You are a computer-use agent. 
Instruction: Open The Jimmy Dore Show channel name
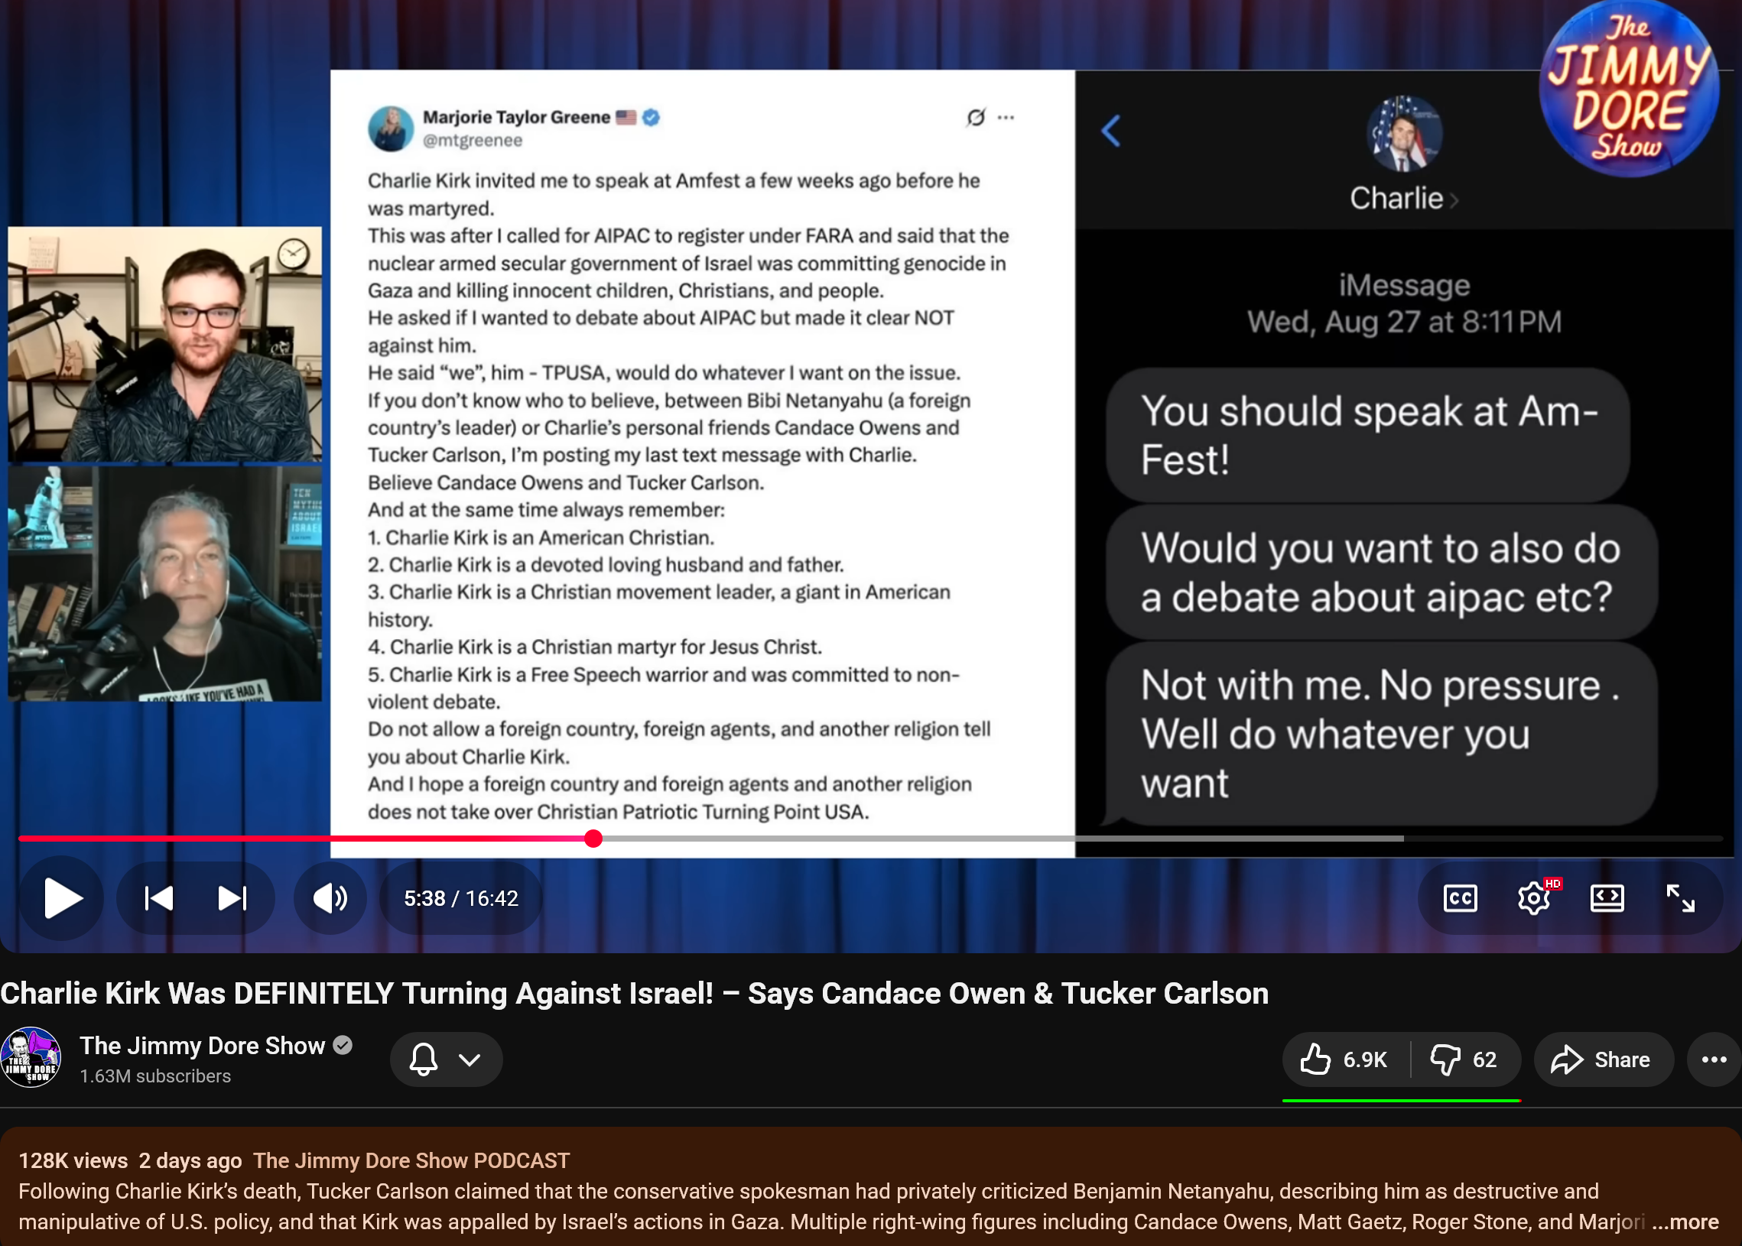pyautogui.click(x=203, y=1046)
